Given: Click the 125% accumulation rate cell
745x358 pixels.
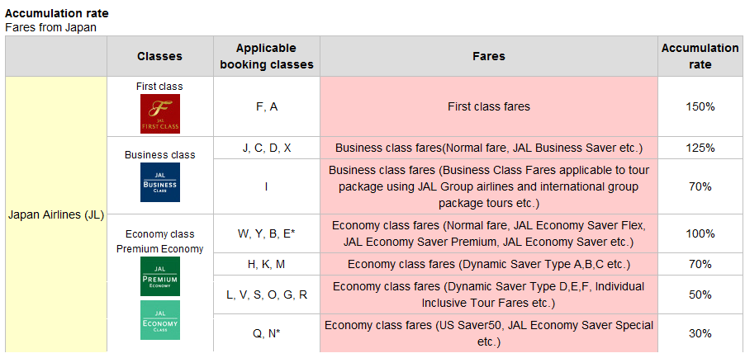Looking at the screenshot, I should click(x=700, y=148).
